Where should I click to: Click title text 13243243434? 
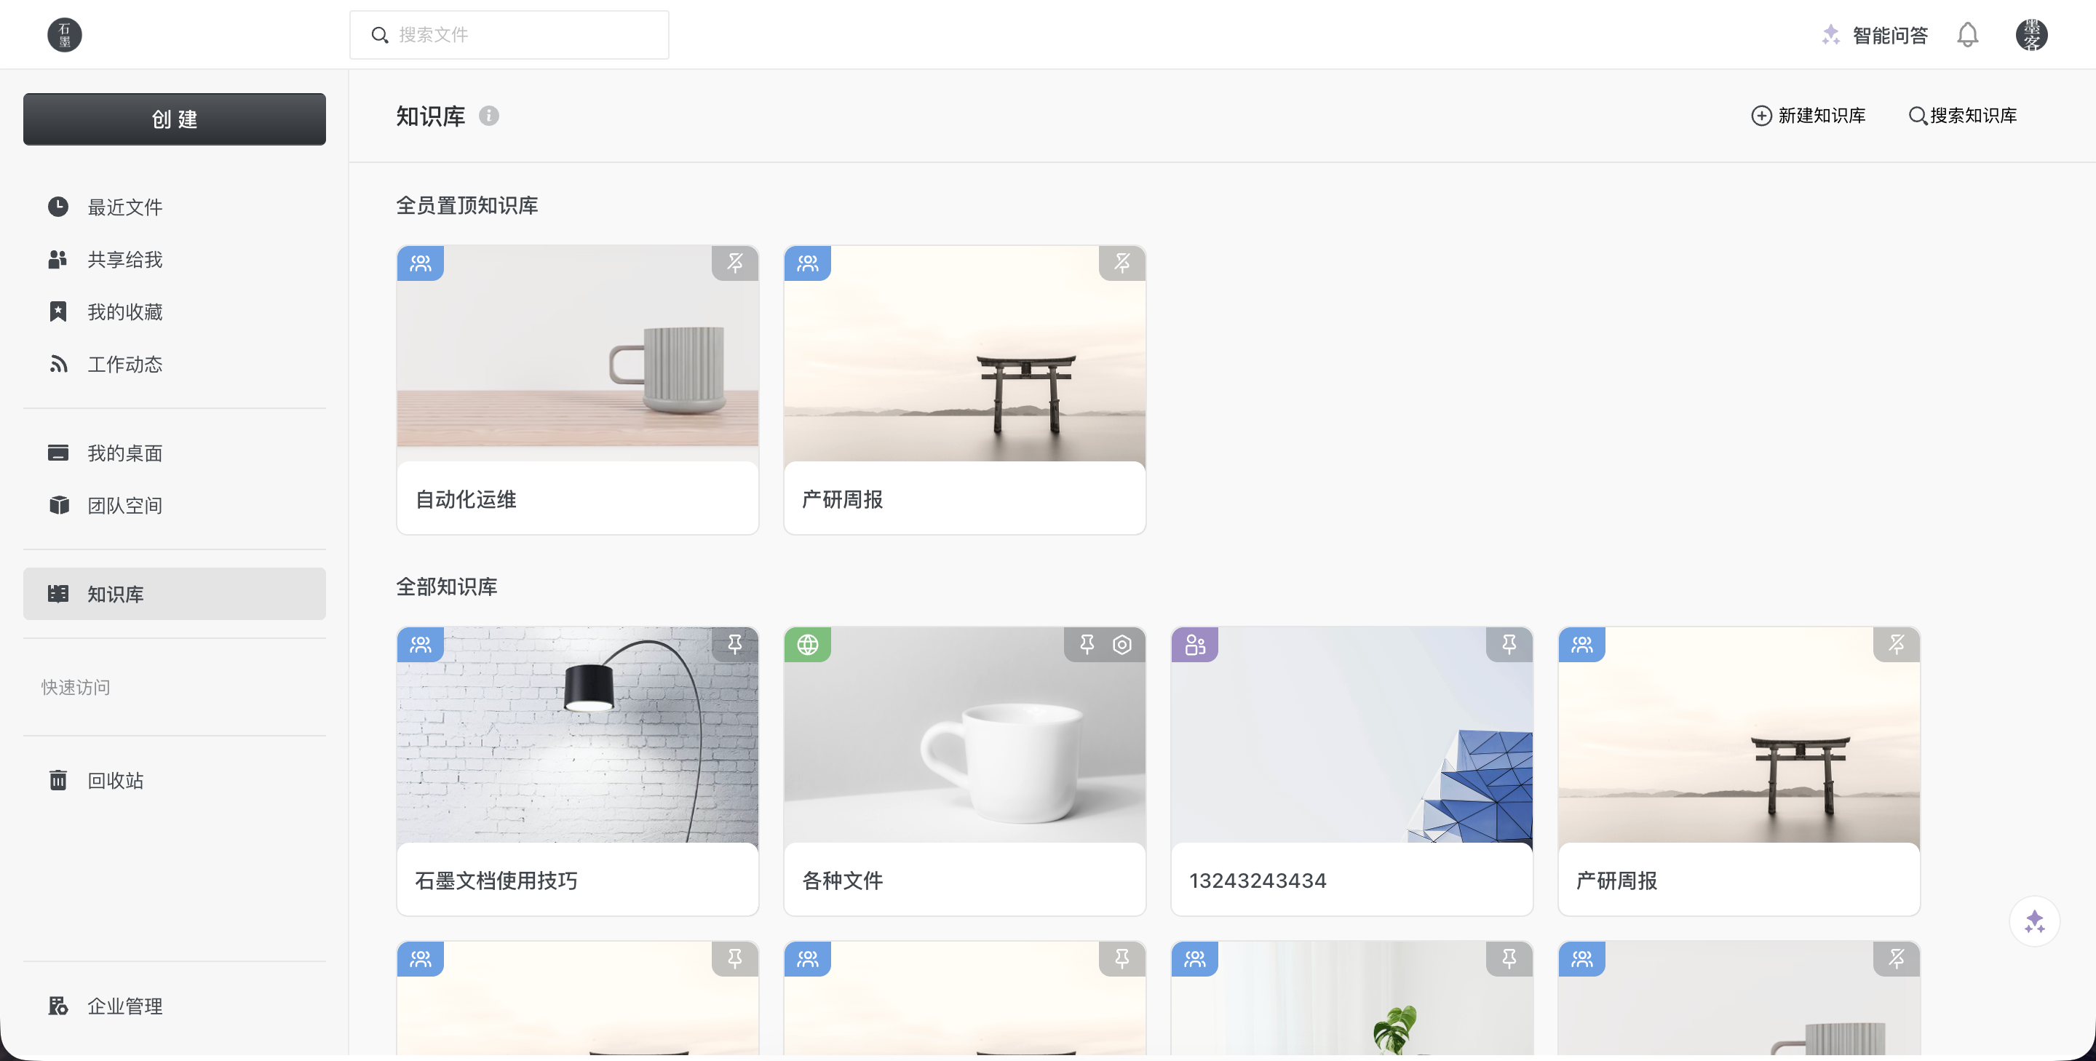point(1258,881)
